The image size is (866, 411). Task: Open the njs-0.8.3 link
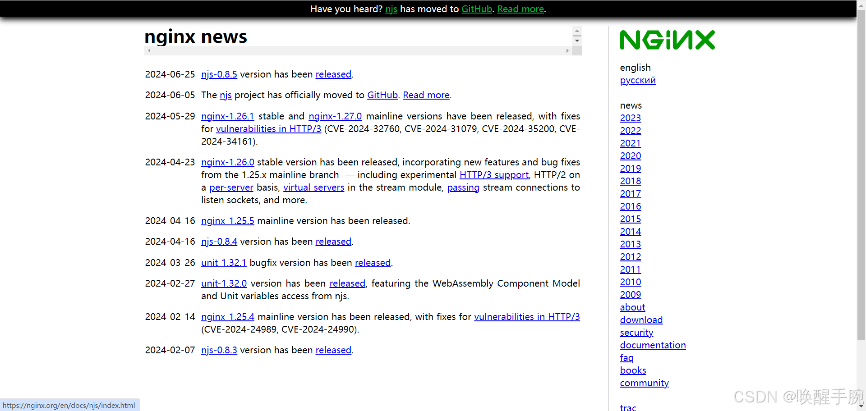(219, 350)
